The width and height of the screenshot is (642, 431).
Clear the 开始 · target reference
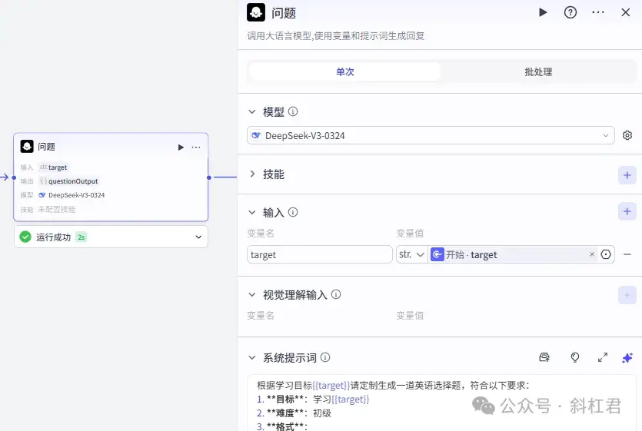click(x=591, y=254)
